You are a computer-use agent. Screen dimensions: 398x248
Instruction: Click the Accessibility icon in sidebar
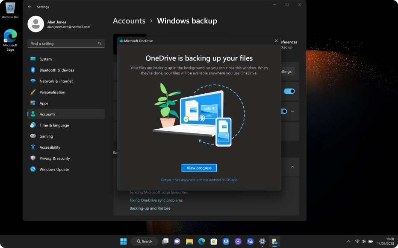[33, 147]
